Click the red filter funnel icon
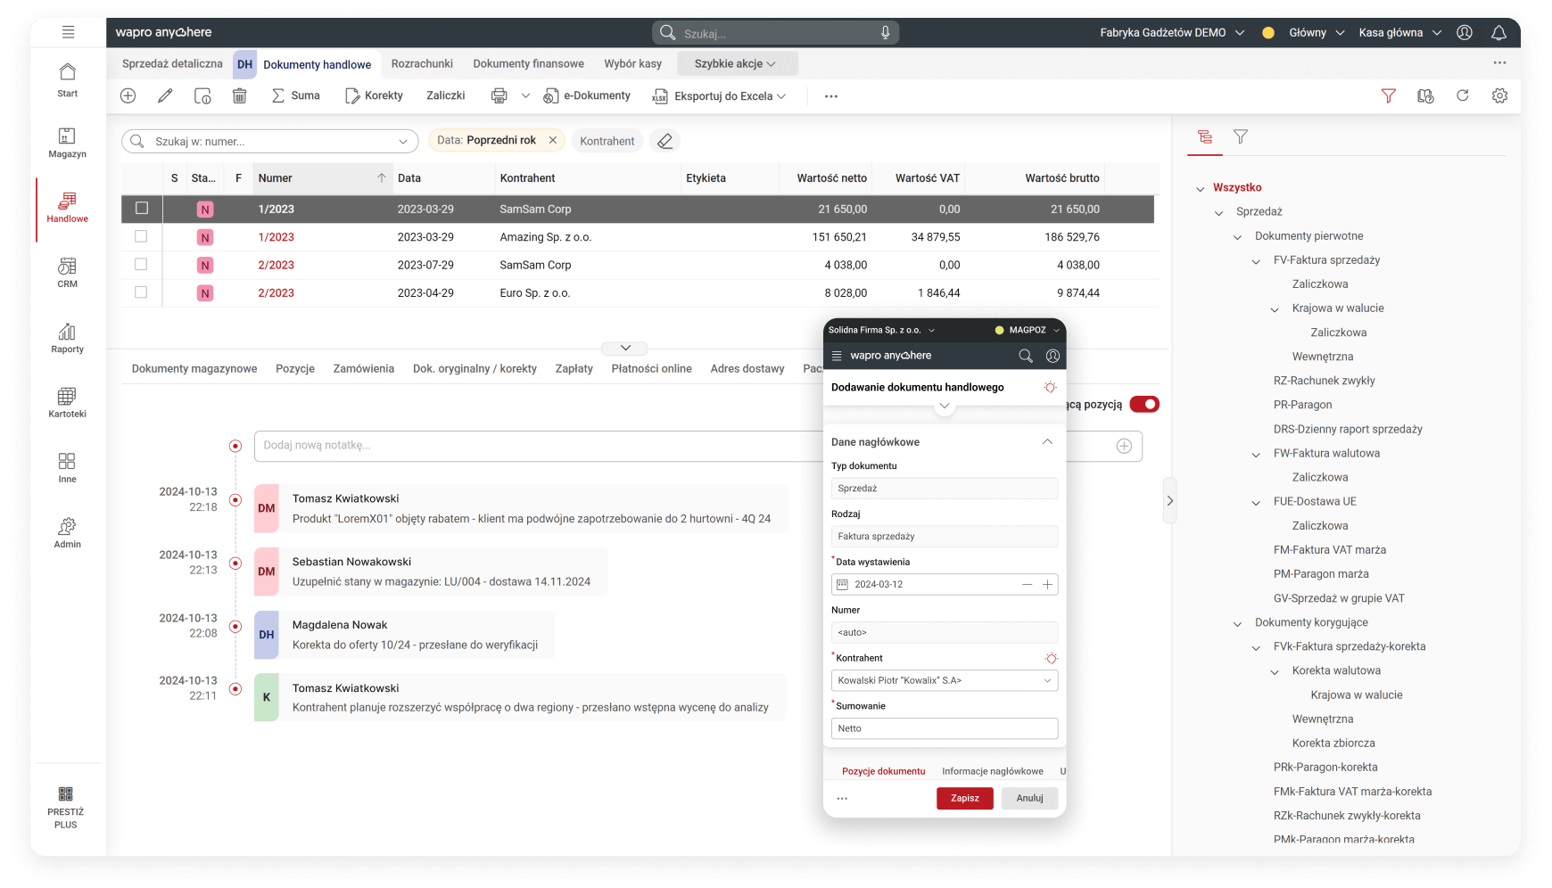Viewport: 1552px width, 888px height. [1388, 95]
